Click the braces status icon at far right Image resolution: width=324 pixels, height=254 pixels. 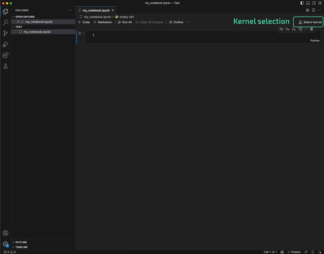coord(320,252)
